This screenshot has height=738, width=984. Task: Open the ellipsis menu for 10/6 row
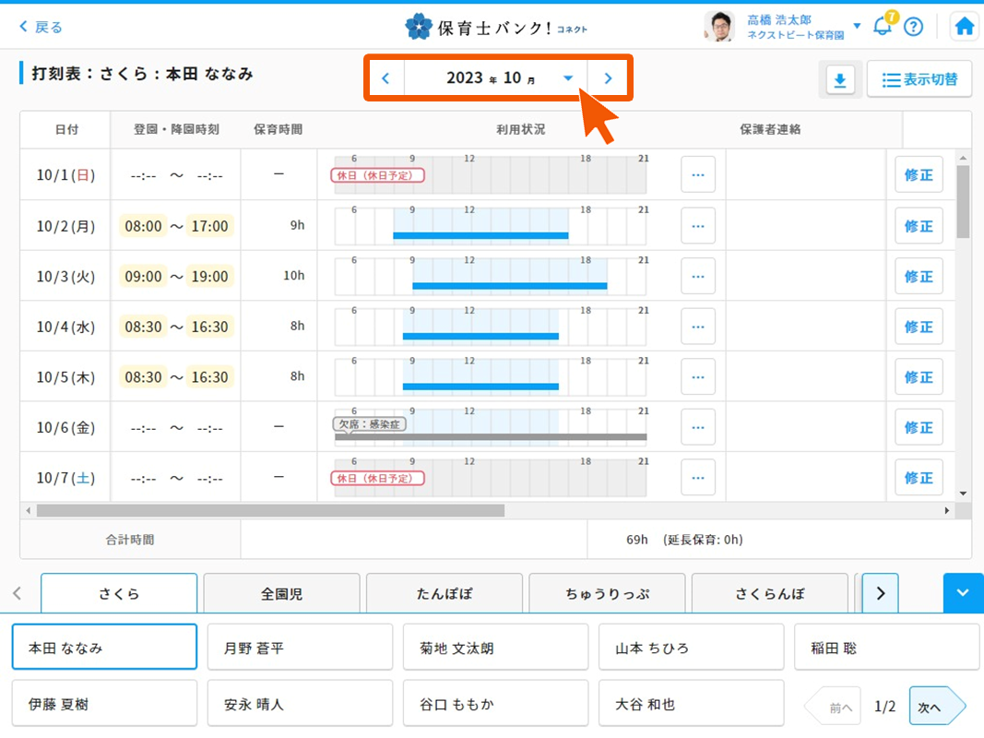coord(697,427)
